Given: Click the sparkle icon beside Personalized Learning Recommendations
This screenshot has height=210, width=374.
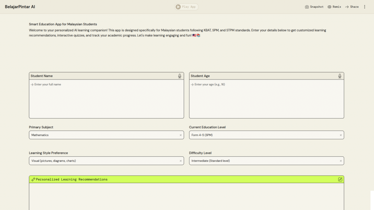Looking at the screenshot, I should (33, 179).
